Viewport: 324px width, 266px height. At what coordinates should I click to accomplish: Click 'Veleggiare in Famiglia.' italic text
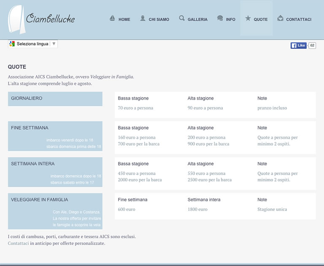(x=112, y=77)
